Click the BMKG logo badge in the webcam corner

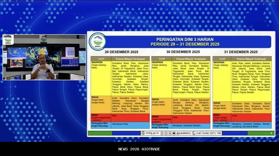(8, 40)
